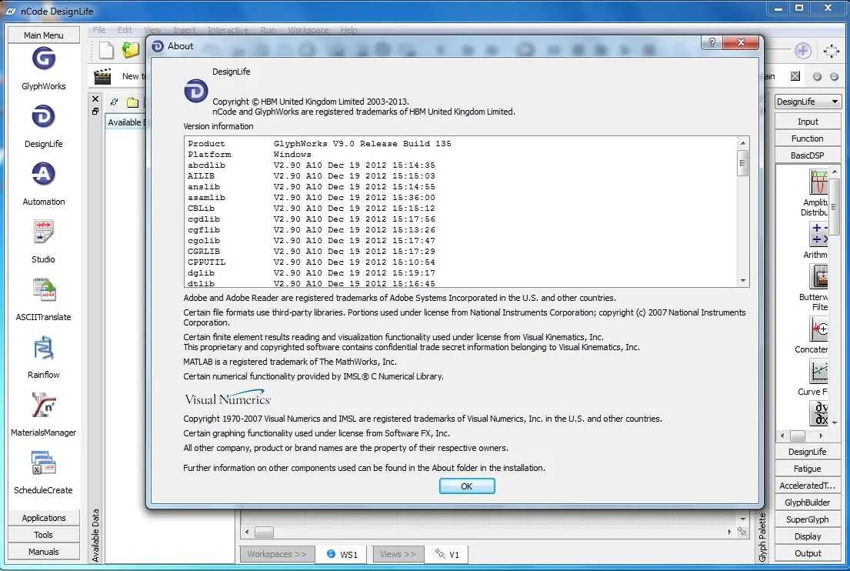Select the CPPUTIL row in version list

click(x=462, y=262)
